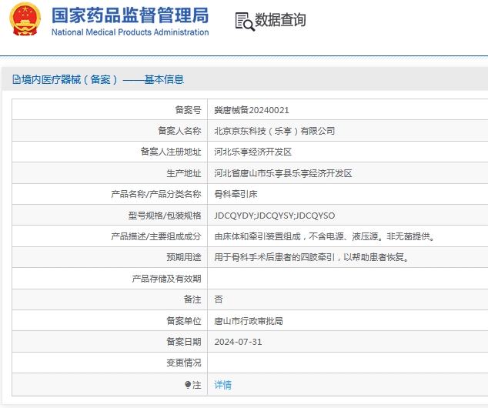Image resolution: width=488 pixels, height=408 pixels.
Task: Select 产品名称/产品分类名称 label
Action: coord(156,194)
